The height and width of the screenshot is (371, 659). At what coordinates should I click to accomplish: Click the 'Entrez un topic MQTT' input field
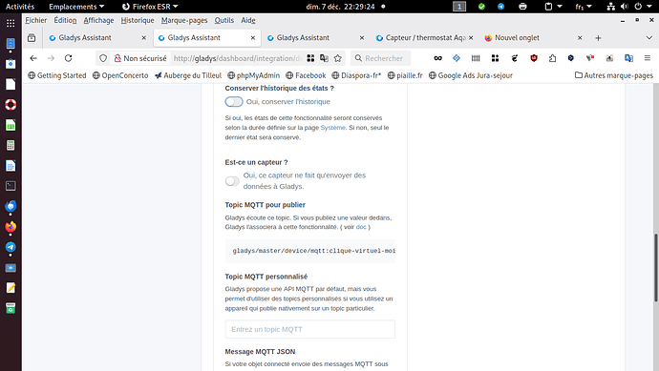(310, 329)
